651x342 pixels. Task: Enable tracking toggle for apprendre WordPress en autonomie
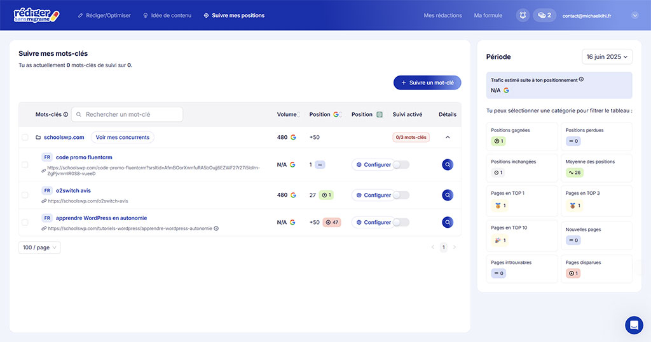(x=401, y=222)
